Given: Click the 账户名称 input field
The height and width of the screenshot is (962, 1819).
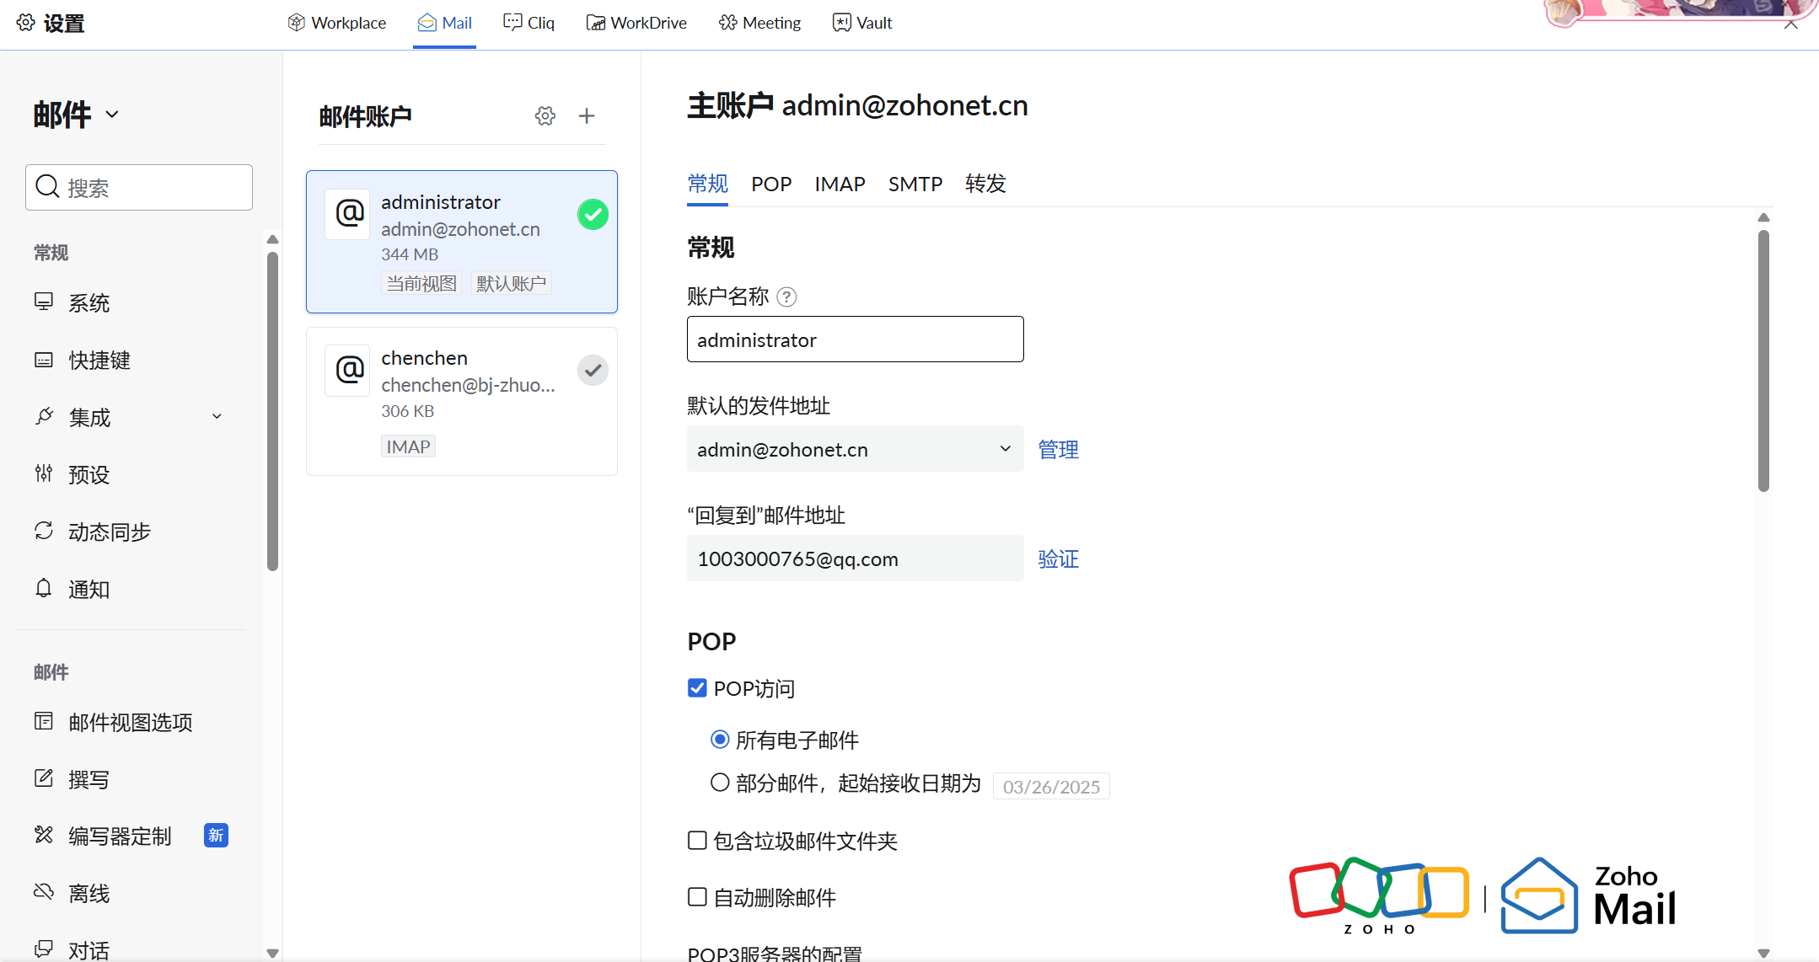Looking at the screenshot, I should click(856, 339).
